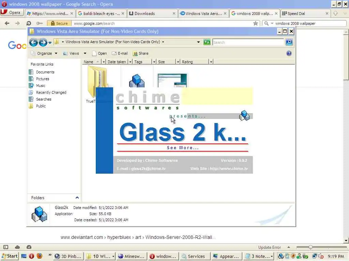The height and width of the screenshot is (261, 349).
Task: Open the Date taken column dropdown
Action: point(130,62)
